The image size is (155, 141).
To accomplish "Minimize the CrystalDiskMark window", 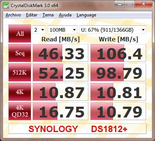I will [x=120, y=4].
